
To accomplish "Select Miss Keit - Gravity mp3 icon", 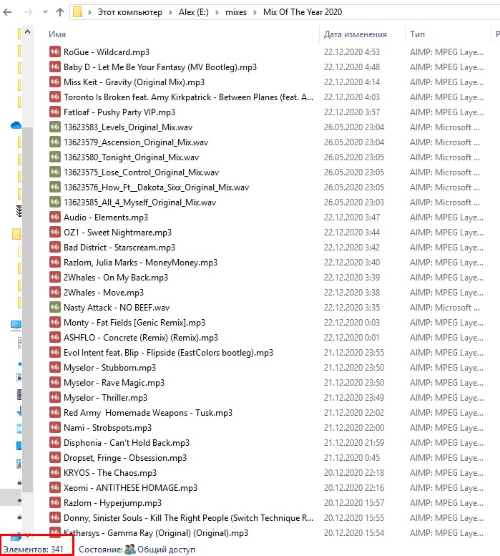I will pyautogui.click(x=55, y=82).
